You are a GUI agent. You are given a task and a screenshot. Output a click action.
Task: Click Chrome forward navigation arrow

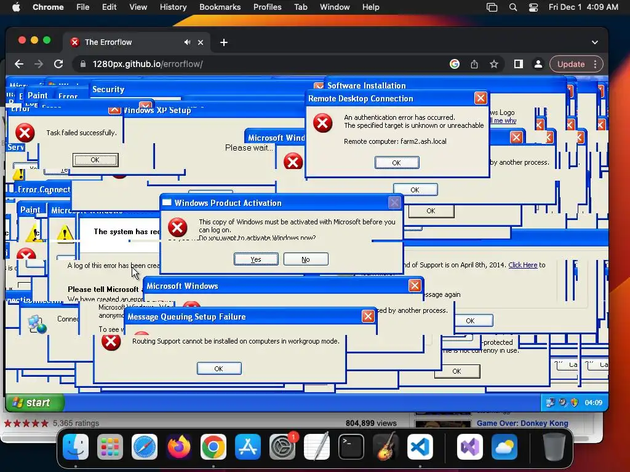coord(39,64)
